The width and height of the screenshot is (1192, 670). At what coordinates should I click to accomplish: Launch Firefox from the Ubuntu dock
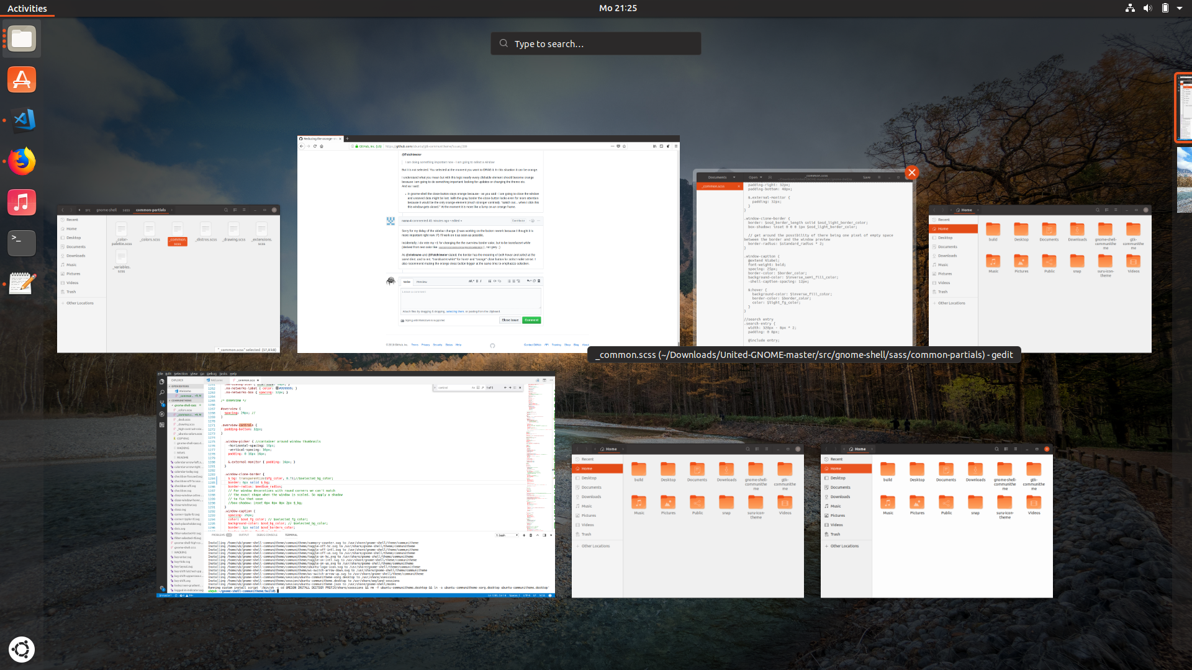click(21, 161)
